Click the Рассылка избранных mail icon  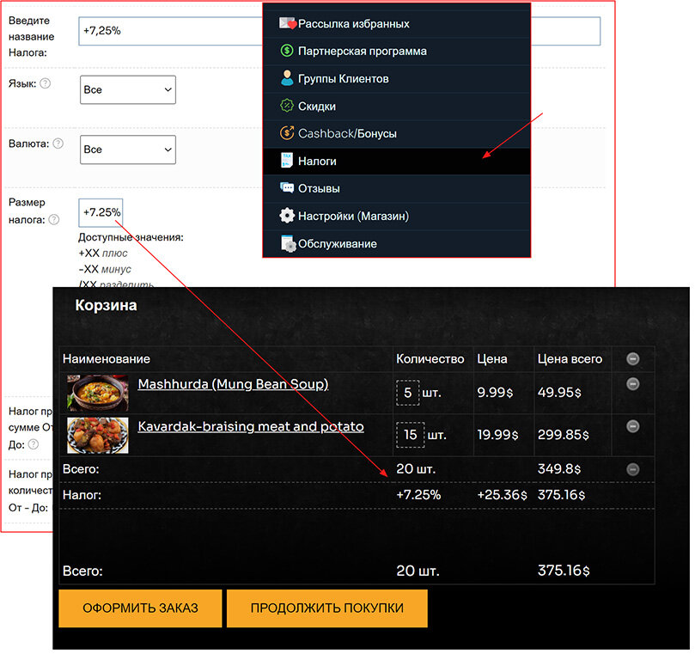coord(287,24)
